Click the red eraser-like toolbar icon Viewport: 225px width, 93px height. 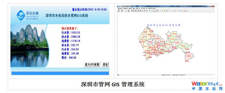coord(184,11)
